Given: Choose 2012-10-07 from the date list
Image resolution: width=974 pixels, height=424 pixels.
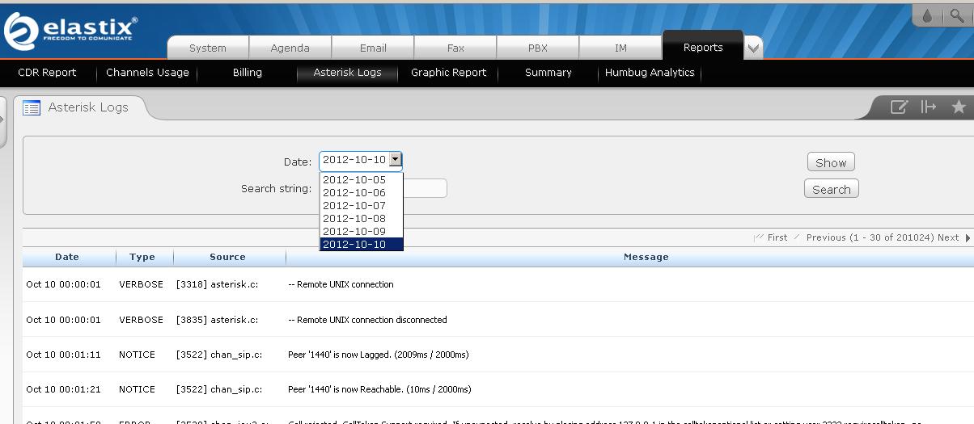Looking at the screenshot, I should point(354,206).
